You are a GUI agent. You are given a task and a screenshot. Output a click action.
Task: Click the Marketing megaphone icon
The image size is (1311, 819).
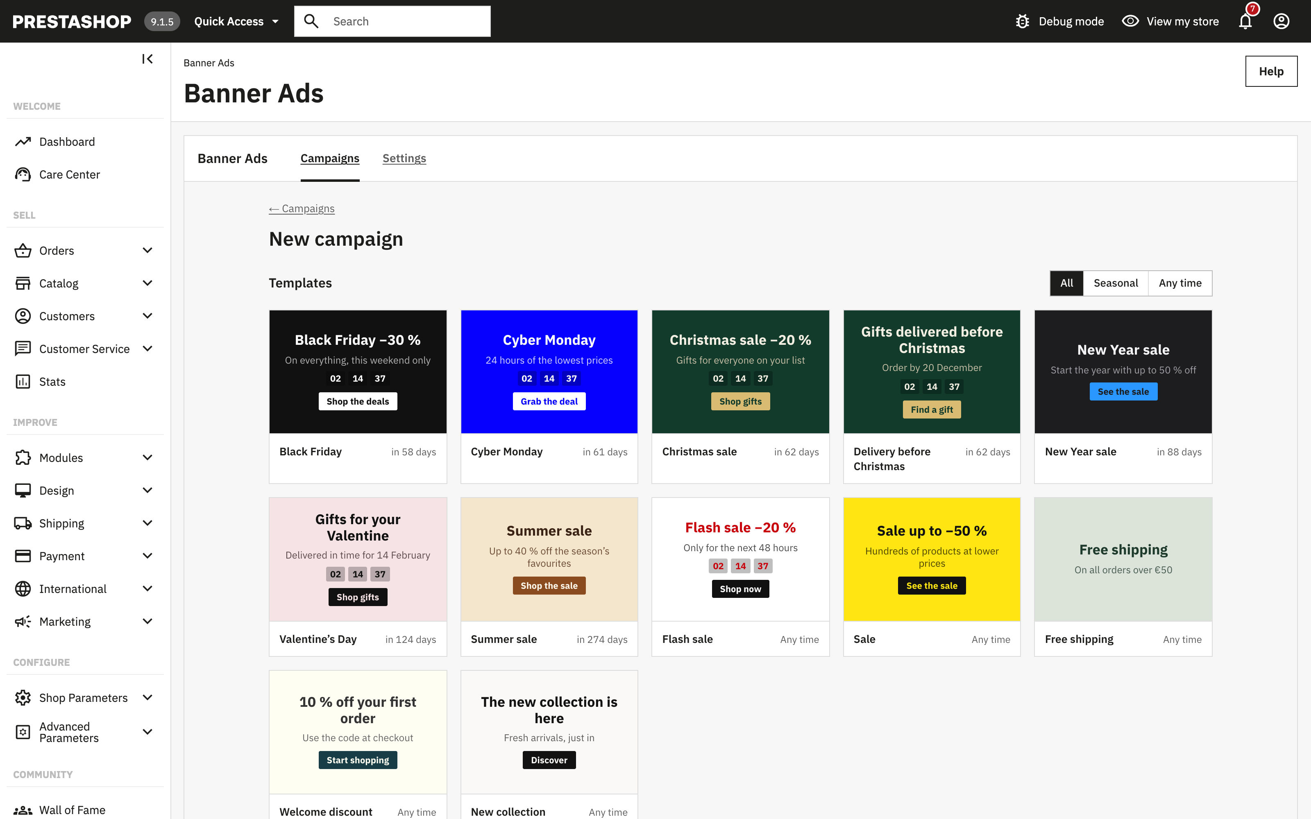pos(23,621)
